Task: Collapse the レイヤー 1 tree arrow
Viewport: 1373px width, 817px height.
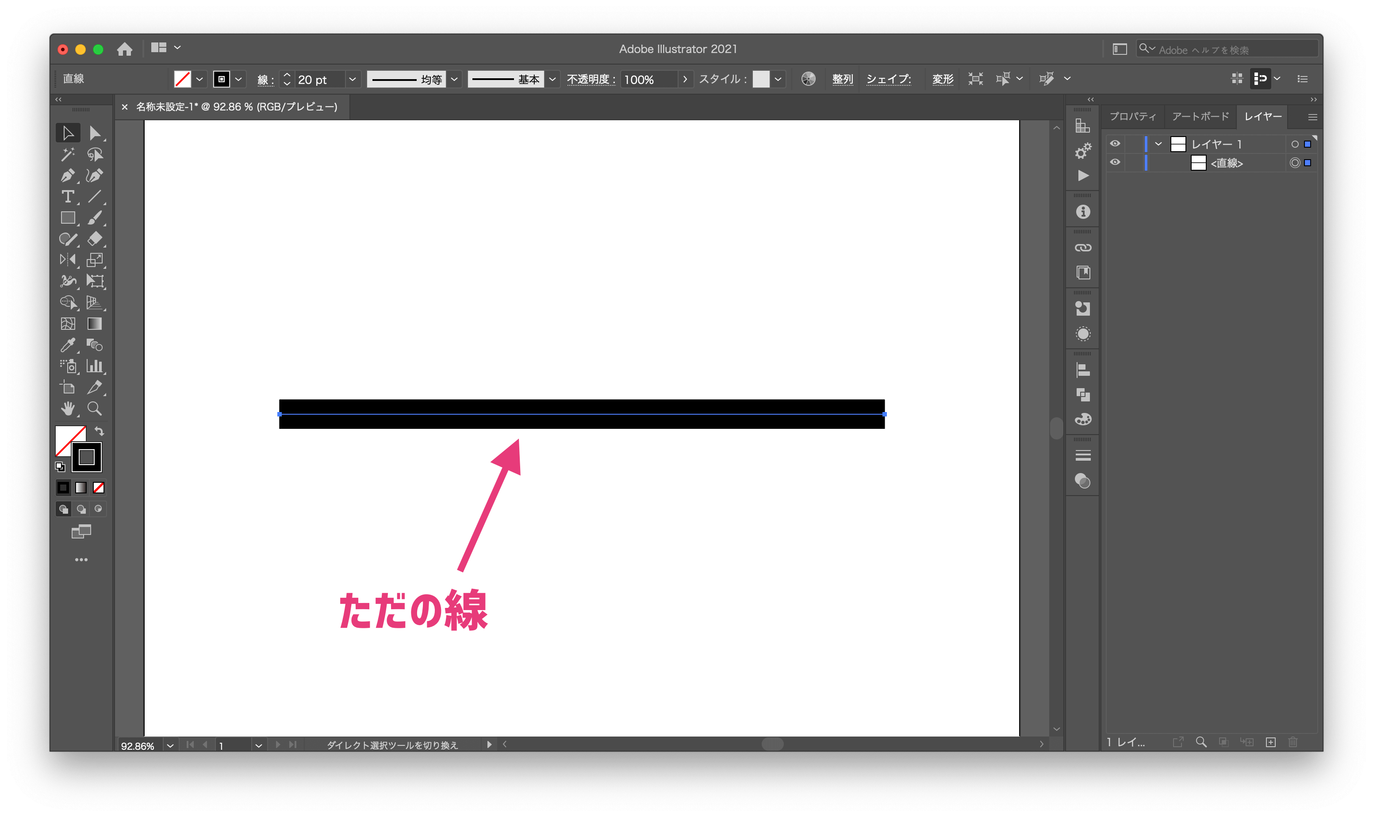Action: 1159,144
